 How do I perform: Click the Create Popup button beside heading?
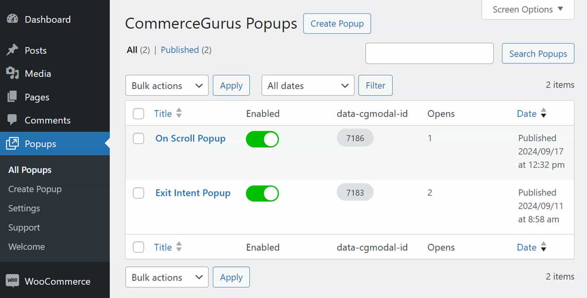[x=337, y=23]
